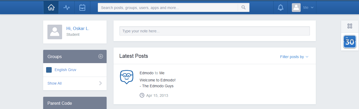This screenshot has height=109, width=359.
Task: Click the clock icon beside Apr 15, 2013
Action: tap(142, 95)
